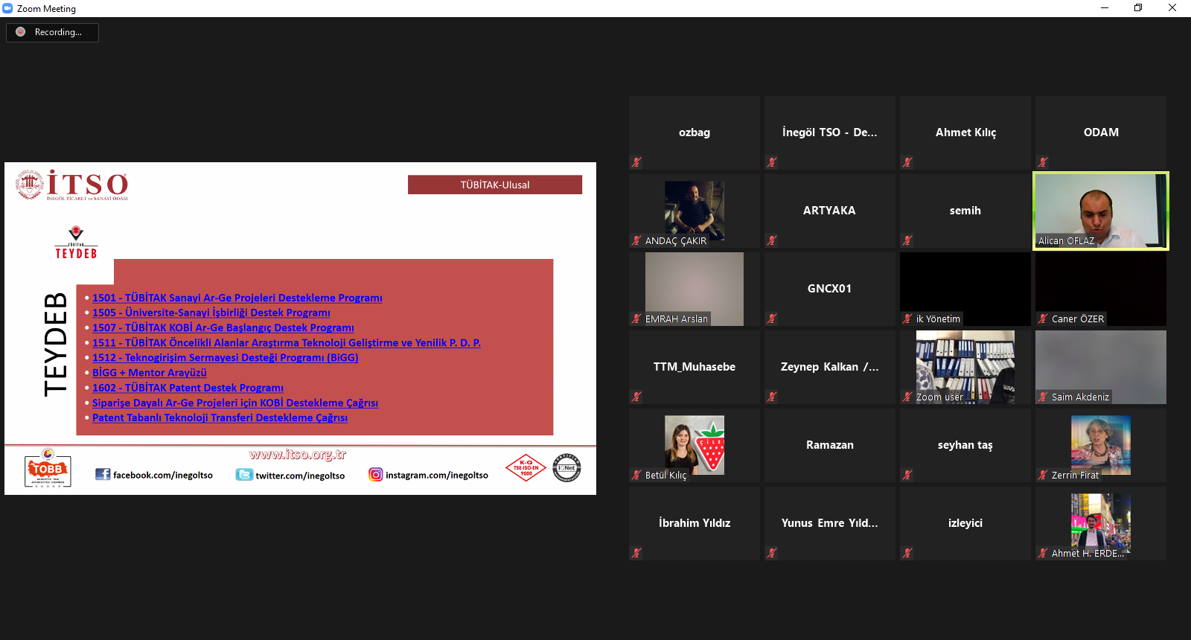Viewport: 1191px width, 640px height.
Task: Select the Betül Kılıç participant tile
Action: (695, 445)
